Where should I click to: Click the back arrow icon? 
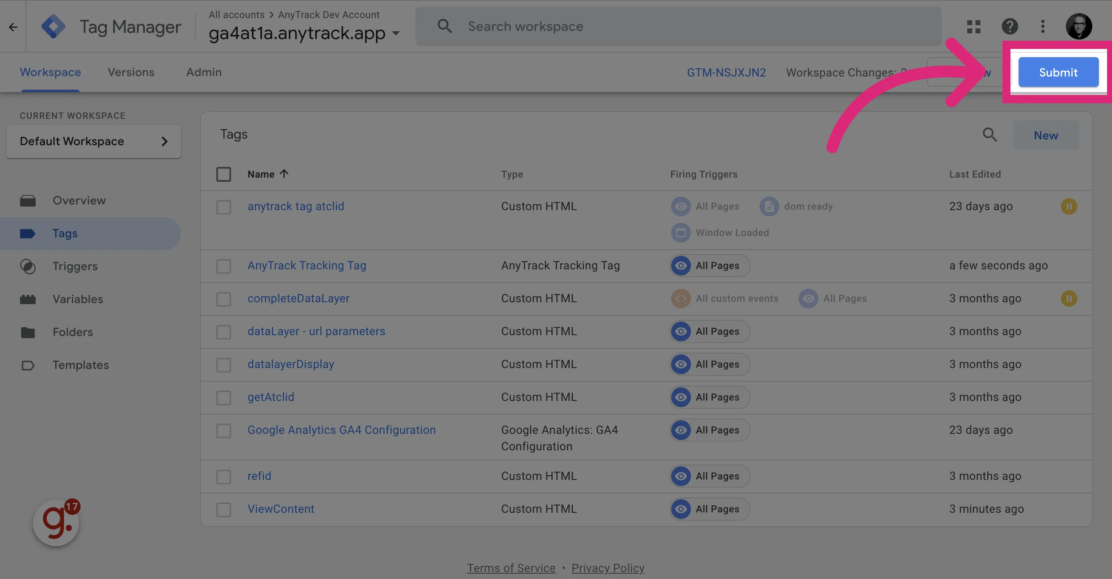coord(14,27)
